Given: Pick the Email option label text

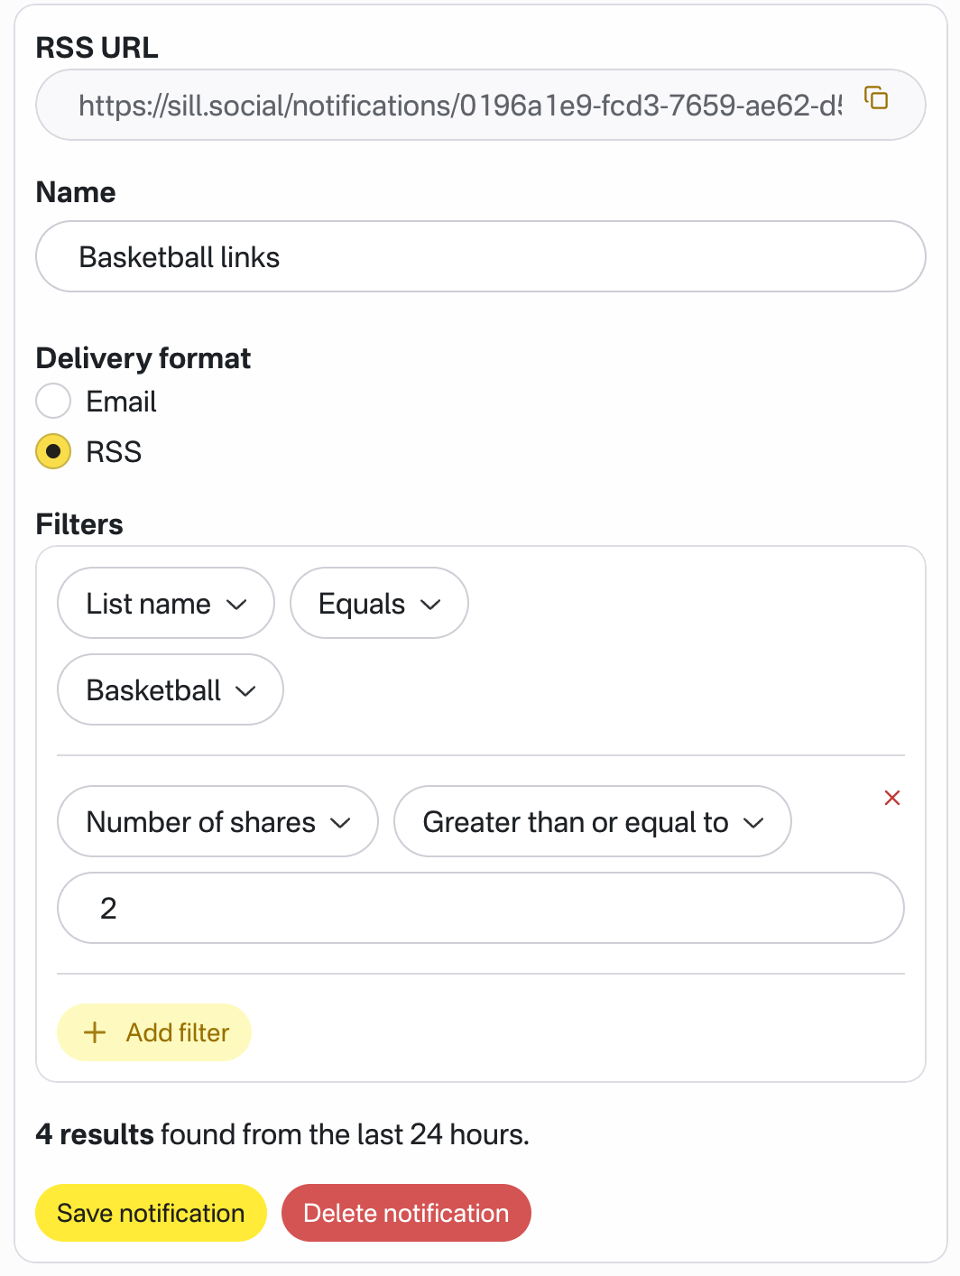Looking at the screenshot, I should (x=121, y=402).
